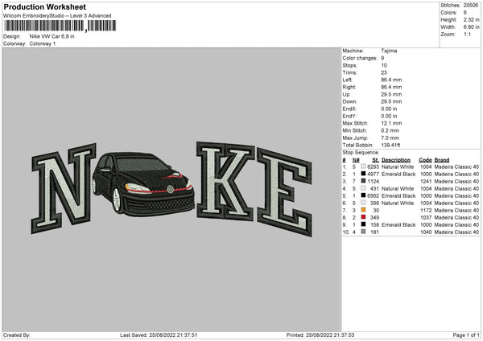Select the Machine value 'Tajima'
This screenshot has height=341, width=483.
pyautogui.click(x=389, y=51)
